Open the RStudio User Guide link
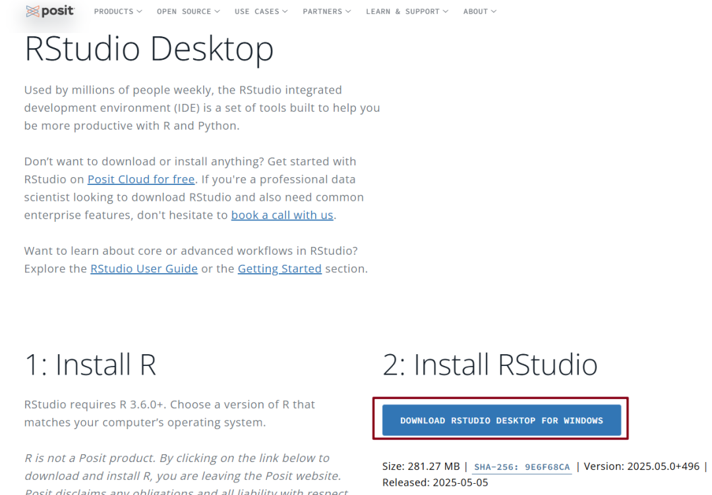Image resolution: width=712 pixels, height=495 pixels. 144,269
